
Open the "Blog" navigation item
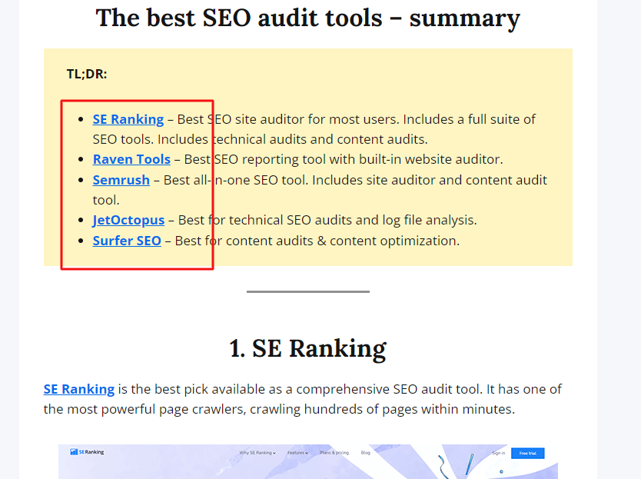pos(366,453)
